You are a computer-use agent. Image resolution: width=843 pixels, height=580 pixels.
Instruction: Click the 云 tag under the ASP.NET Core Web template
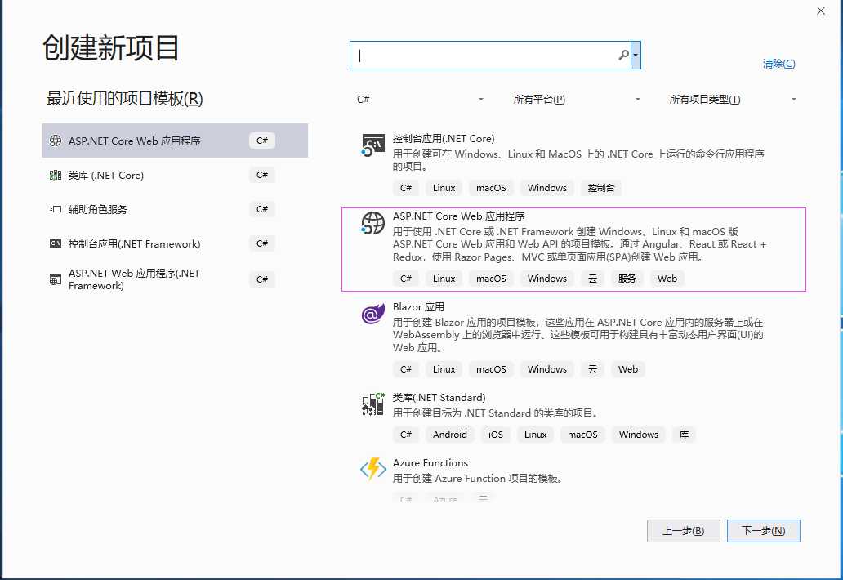[592, 279]
